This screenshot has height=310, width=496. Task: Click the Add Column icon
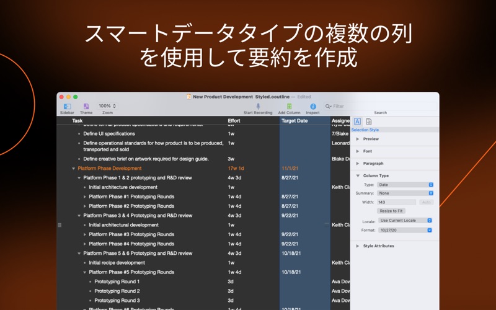point(289,106)
